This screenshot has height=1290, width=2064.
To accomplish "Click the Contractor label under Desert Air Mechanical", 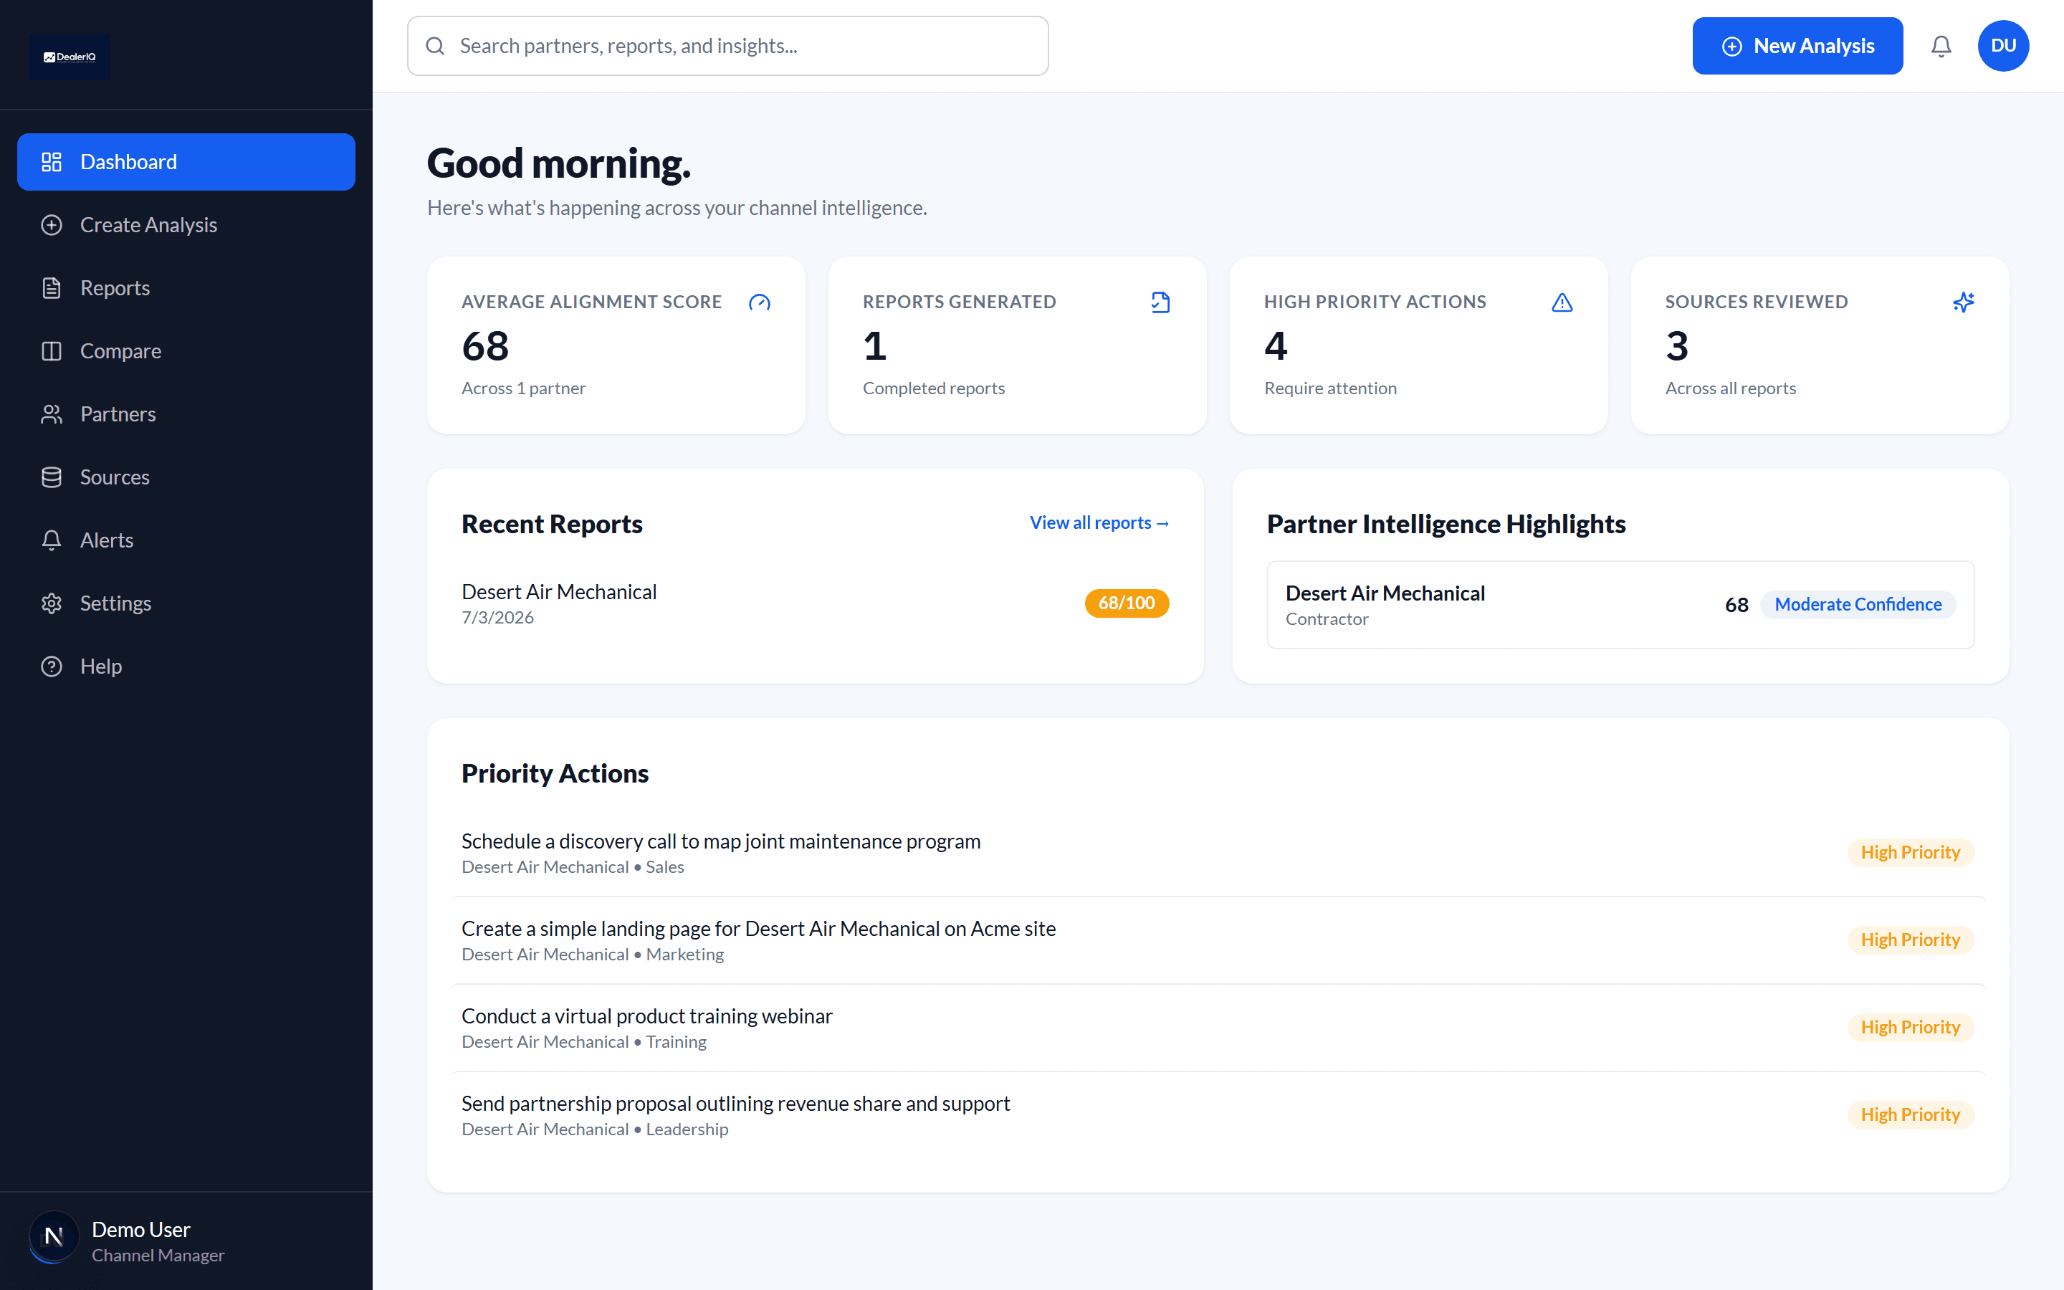I will point(1327,619).
